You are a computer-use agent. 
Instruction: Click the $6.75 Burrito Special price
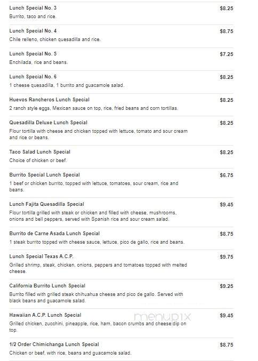point(227,175)
